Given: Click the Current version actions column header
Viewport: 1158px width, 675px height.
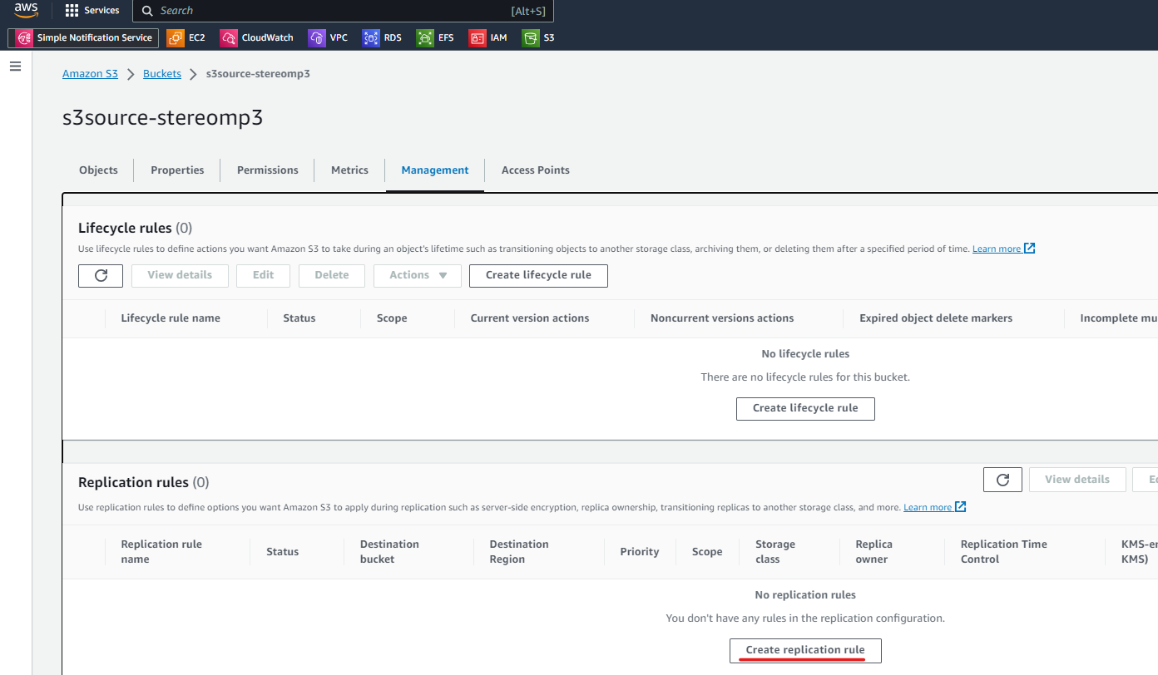Looking at the screenshot, I should click(530, 318).
